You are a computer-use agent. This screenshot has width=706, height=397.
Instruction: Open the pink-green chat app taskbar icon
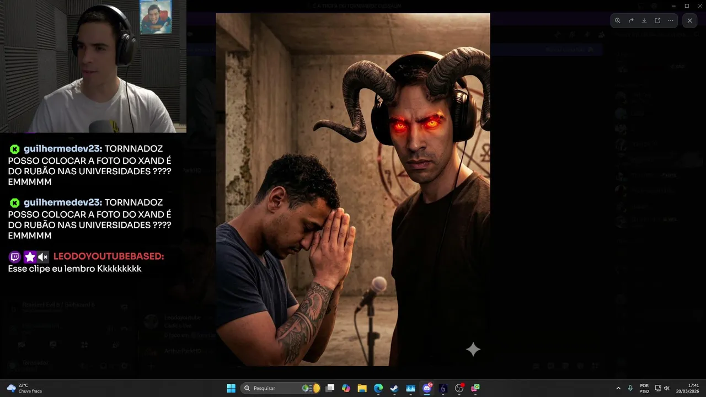click(x=475, y=388)
